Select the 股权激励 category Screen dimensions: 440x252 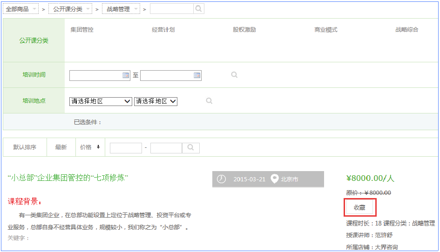tap(244, 30)
